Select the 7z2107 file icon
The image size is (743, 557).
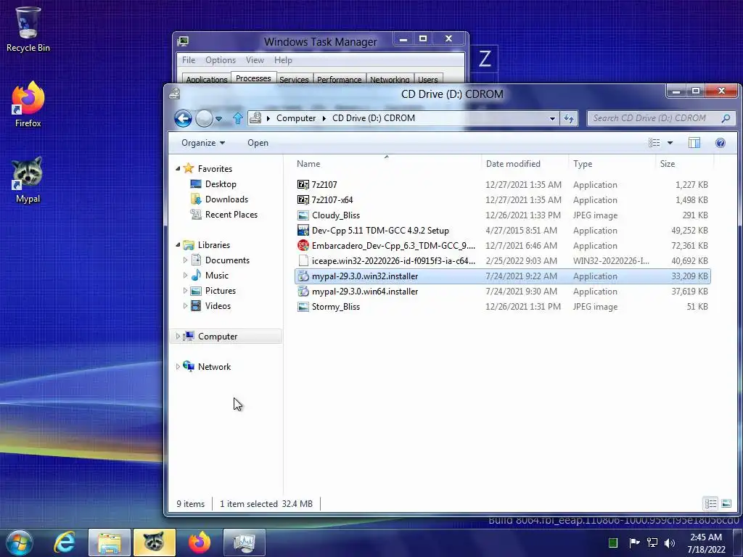pyautogui.click(x=303, y=185)
